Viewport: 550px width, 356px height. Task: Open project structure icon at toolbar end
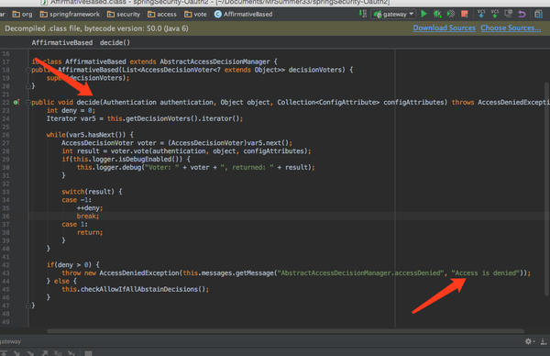pyautogui.click(x=538, y=14)
